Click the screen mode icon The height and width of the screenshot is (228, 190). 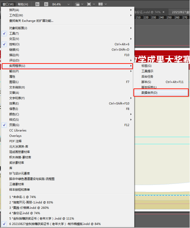[x=89, y=4]
